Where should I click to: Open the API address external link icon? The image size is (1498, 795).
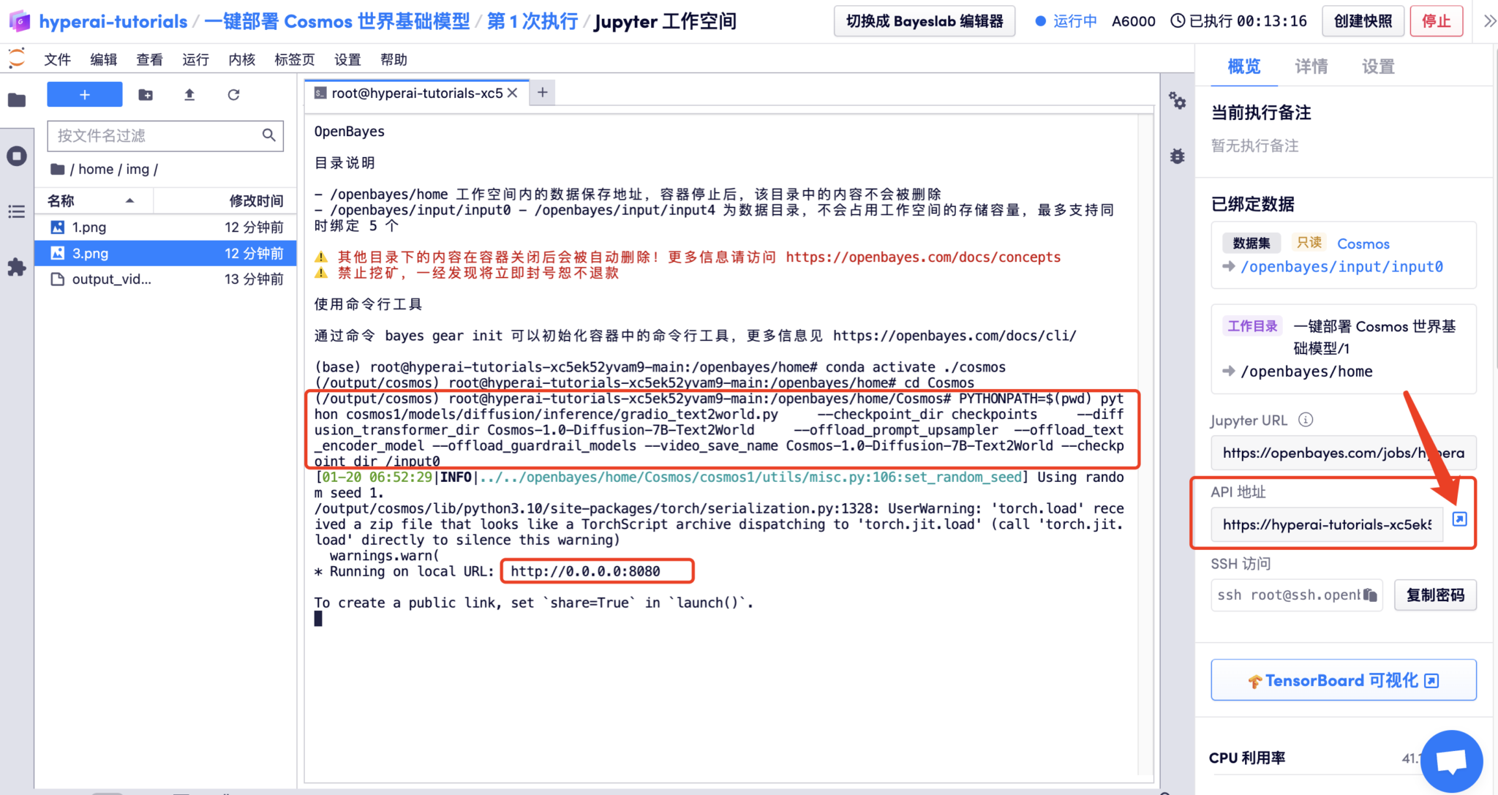pos(1459,519)
